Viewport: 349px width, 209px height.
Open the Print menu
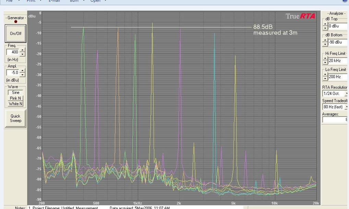coord(31,1)
